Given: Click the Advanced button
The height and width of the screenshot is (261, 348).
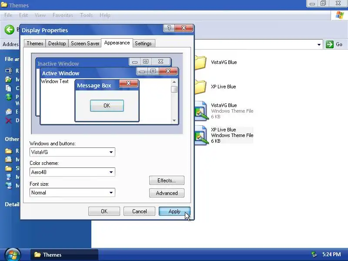Looking at the screenshot, I should [167, 193].
